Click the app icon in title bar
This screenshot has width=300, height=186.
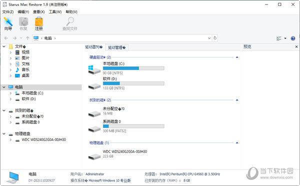pyautogui.click(x=5, y=4)
